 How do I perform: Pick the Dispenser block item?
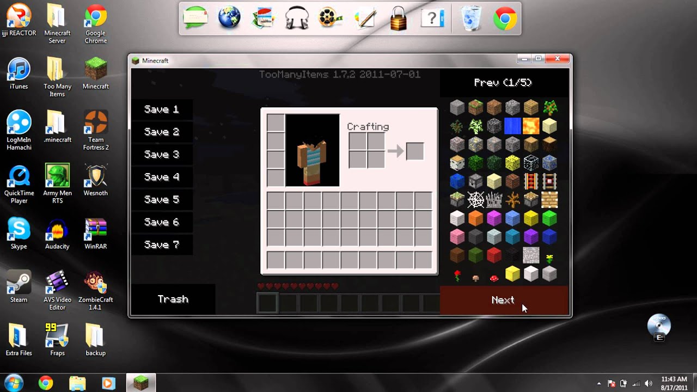click(x=475, y=181)
